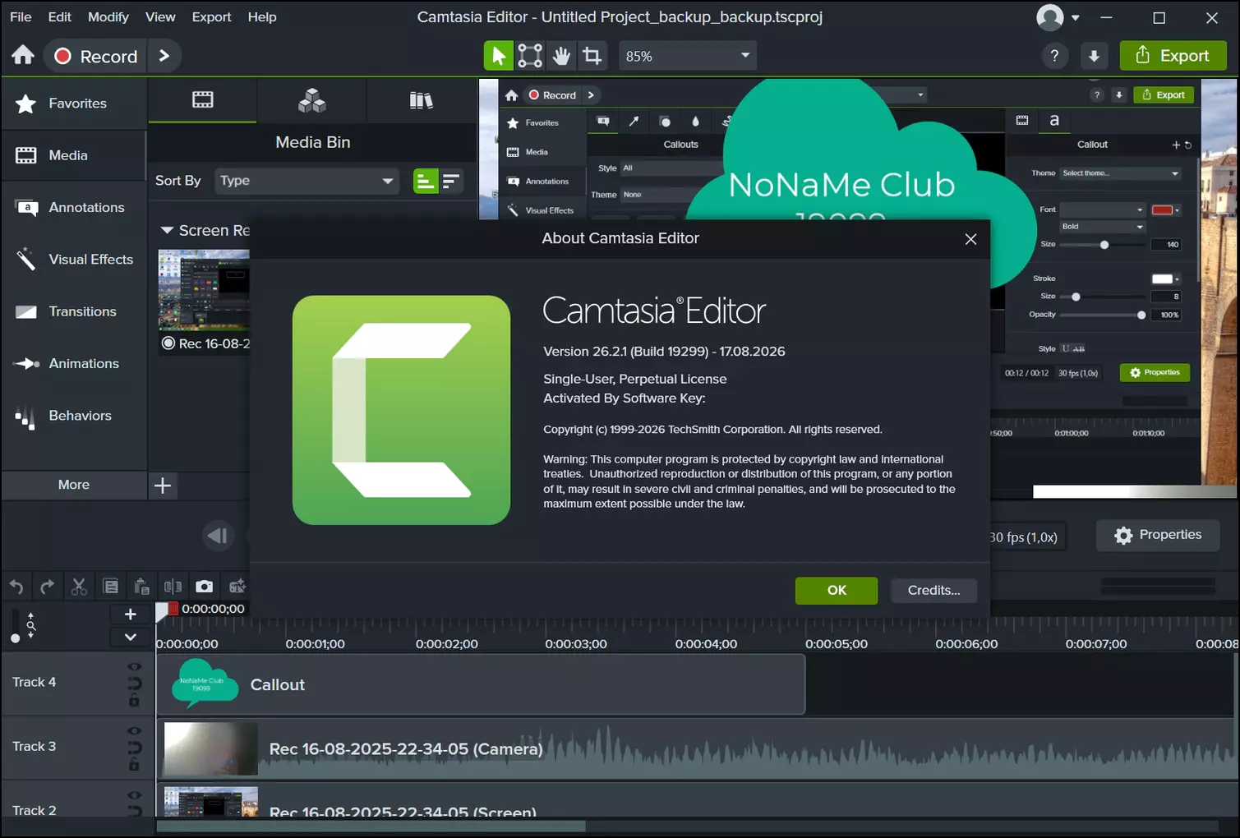
Task: Lock Track 4 with the padlock
Action: (134, 700)
